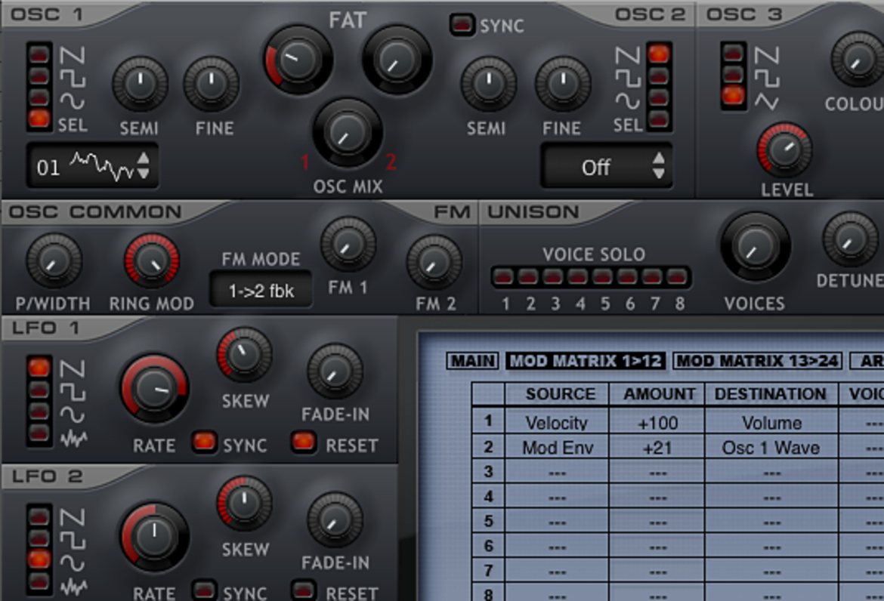Select OSC 1 SEL wavetable LED
Image resolution: width=884 pixels, height=601 pixels.
pos(39,119)
